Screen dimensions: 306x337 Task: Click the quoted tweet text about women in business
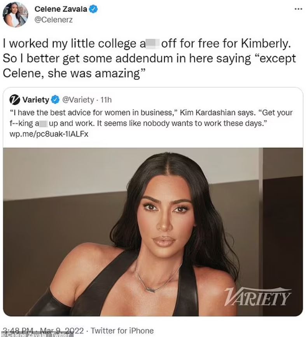tap(151, 118)
